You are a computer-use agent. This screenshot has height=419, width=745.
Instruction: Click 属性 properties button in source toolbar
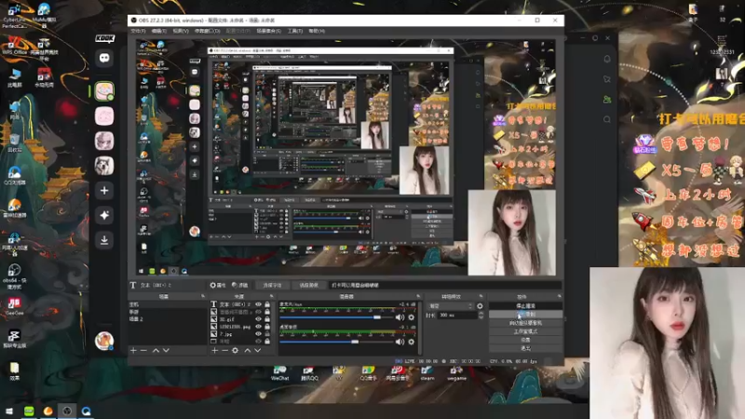click(218, 285)
